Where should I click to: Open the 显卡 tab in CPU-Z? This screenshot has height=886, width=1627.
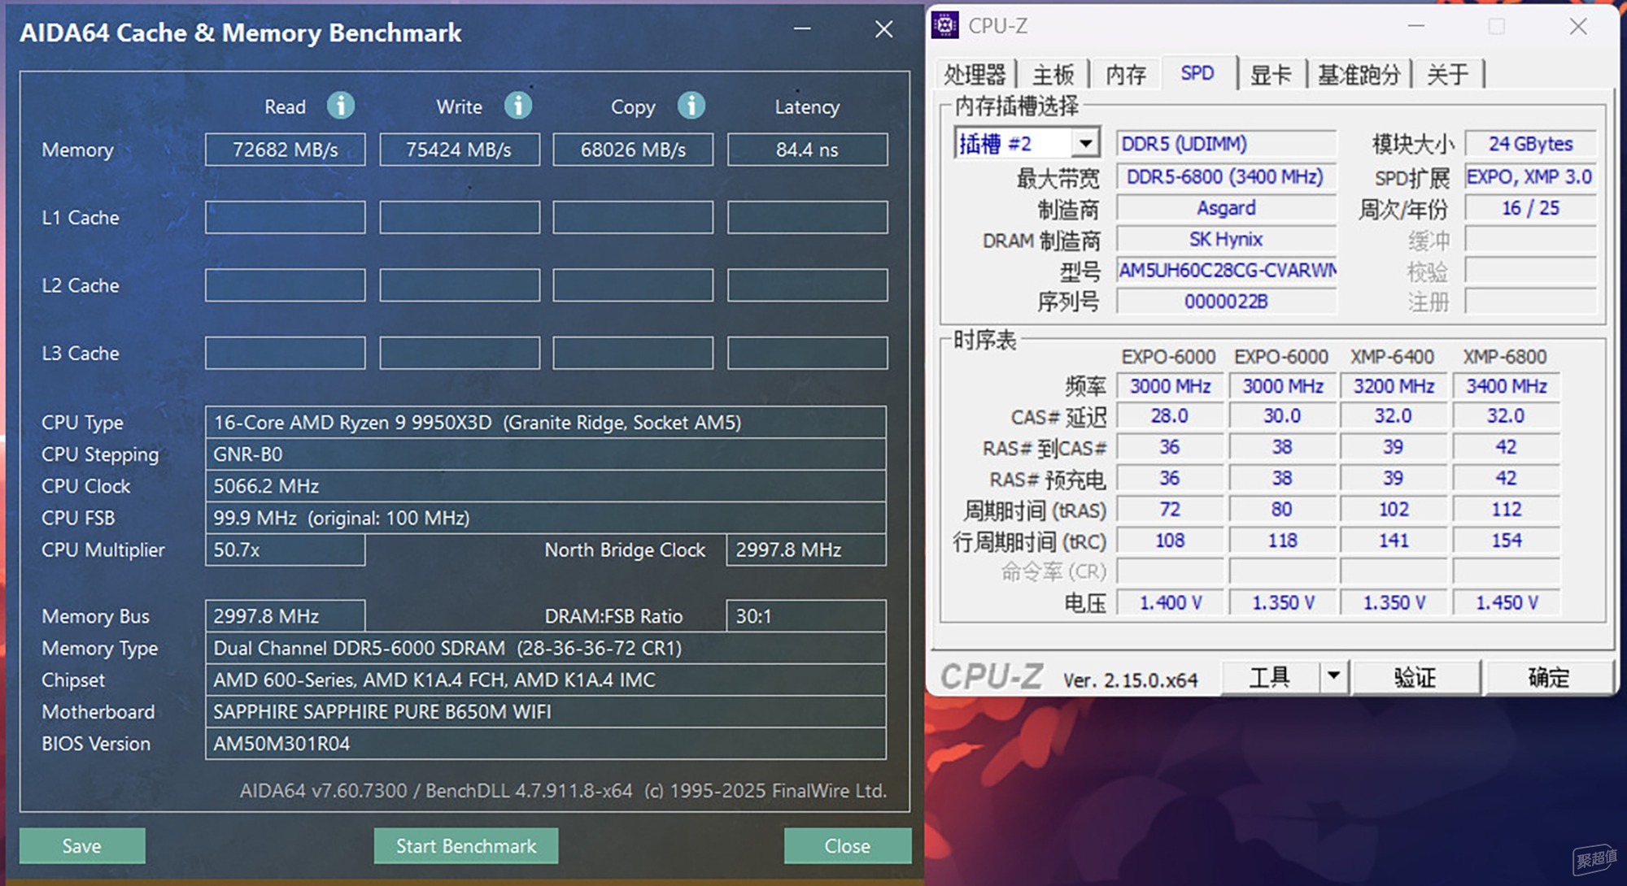point(1272,75)
